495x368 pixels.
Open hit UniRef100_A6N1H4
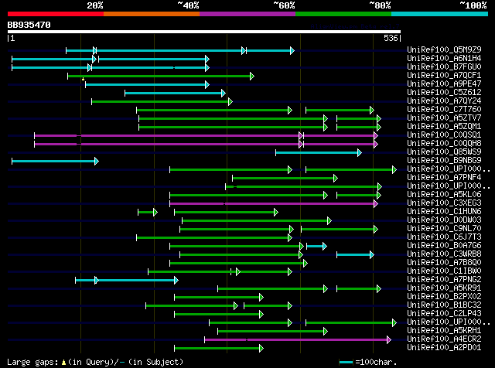point(444,59)
